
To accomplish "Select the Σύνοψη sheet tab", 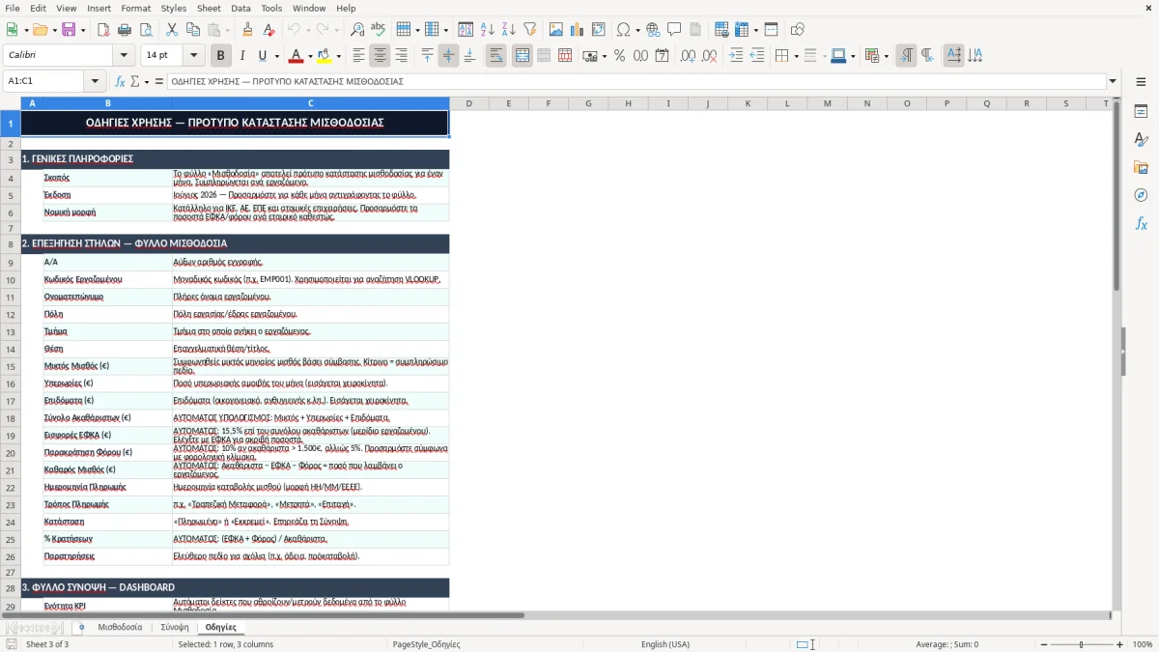I will [x=175, y=627].
